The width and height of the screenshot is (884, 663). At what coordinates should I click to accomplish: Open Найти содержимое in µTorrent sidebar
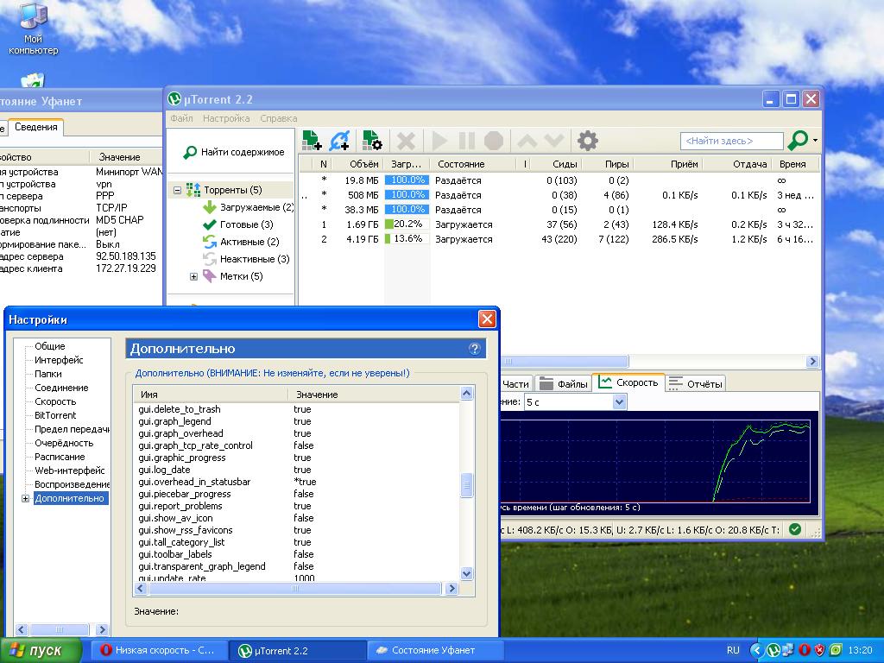[x=233, y=152]
